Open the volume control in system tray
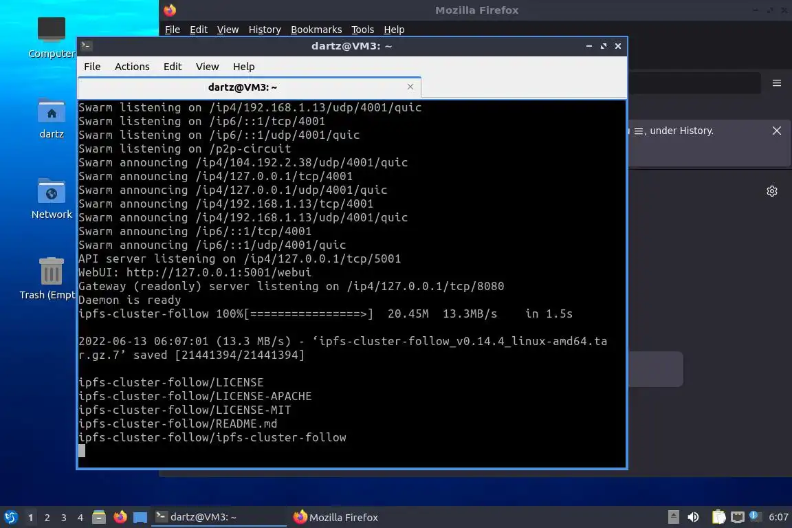The width and height of the screenshot is (792, 528). pyautogui.click(x=694, y=517)
